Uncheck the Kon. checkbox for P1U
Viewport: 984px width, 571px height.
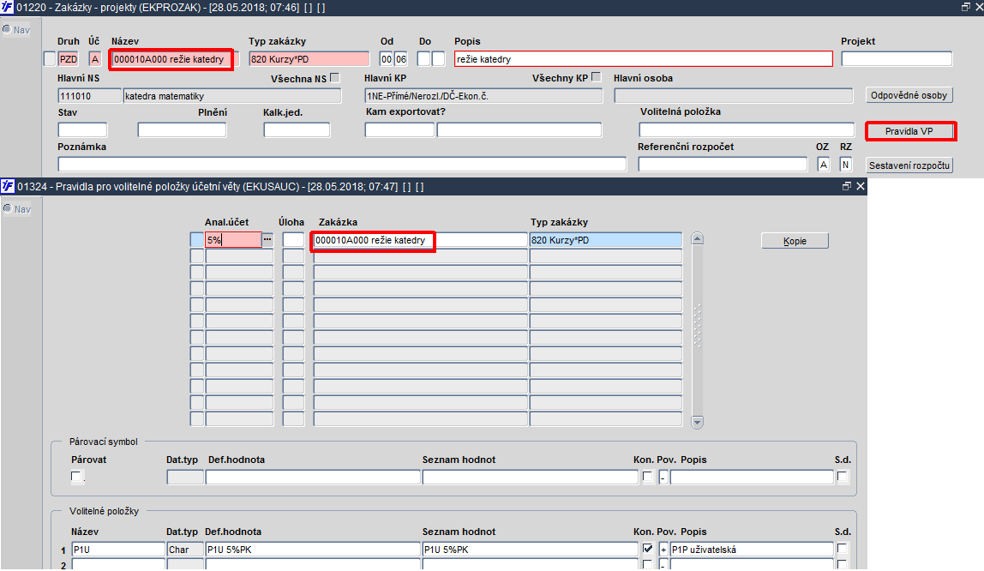tap(648, 549)
